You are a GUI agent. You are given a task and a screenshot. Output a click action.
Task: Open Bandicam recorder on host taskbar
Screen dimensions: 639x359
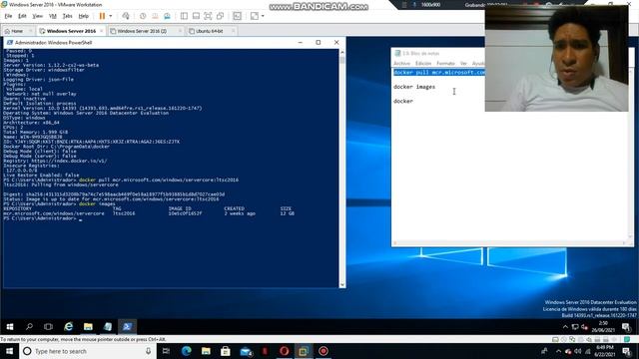(x=323, y=351)
